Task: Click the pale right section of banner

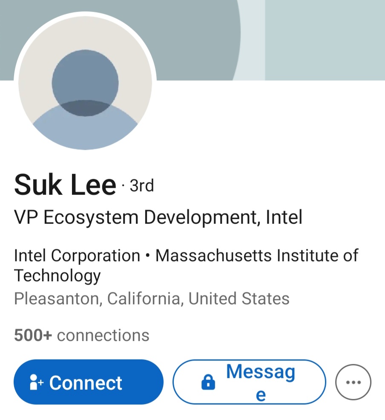Action: 325,38
